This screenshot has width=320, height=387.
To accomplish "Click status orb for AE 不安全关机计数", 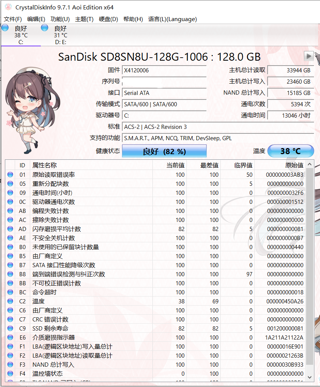I will (x=10, y=238).
